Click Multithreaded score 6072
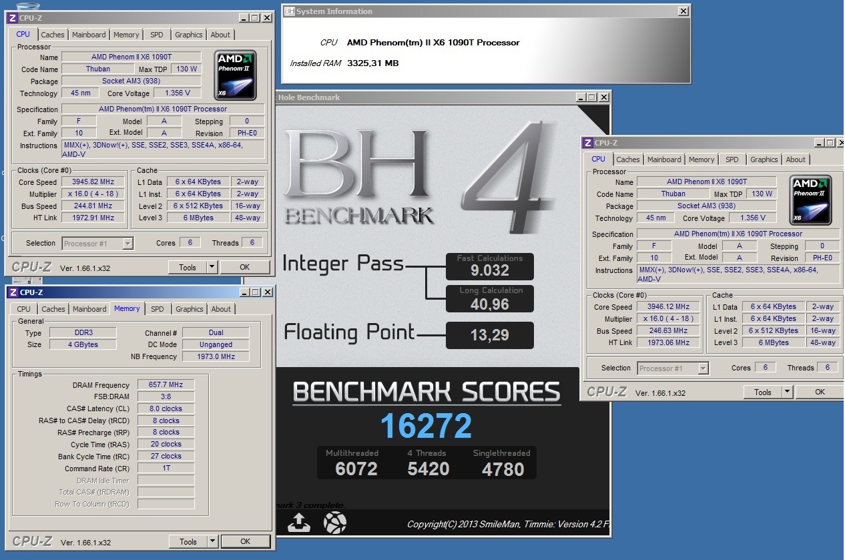Viewport: 845px width, 560px height. [356, 469]
